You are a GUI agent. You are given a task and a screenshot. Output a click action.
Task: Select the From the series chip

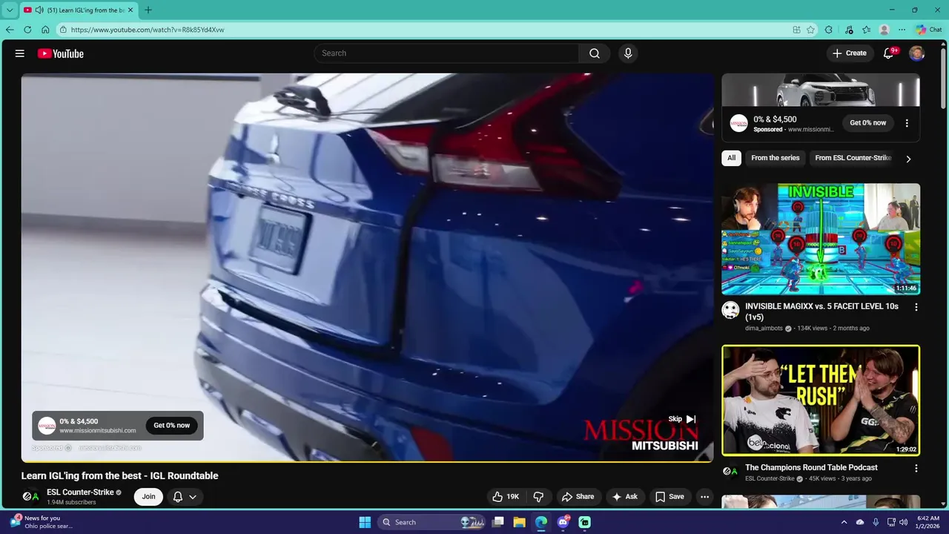tap(776, 158)
